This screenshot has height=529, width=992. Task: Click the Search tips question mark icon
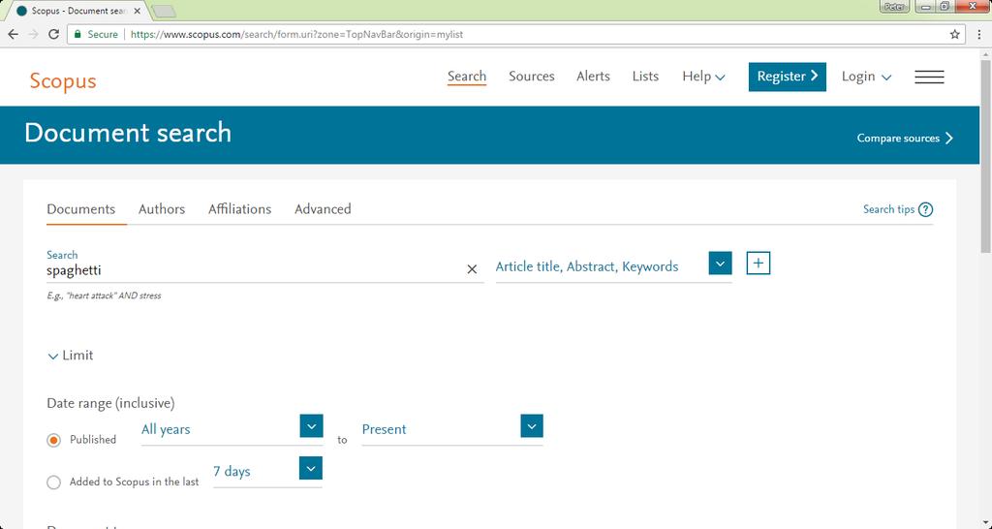[925, 209]
